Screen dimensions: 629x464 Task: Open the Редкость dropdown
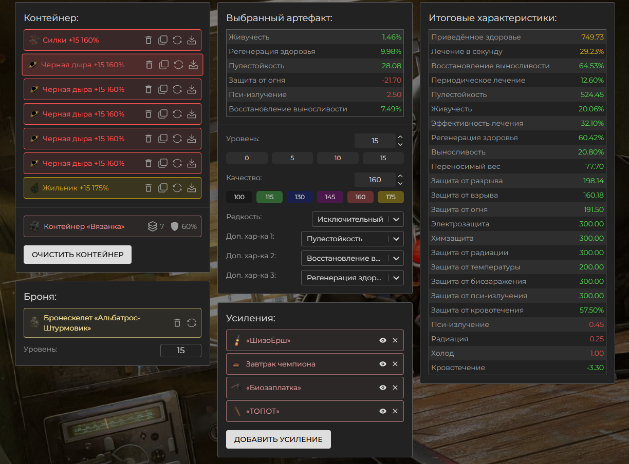(x=358, y=219)
